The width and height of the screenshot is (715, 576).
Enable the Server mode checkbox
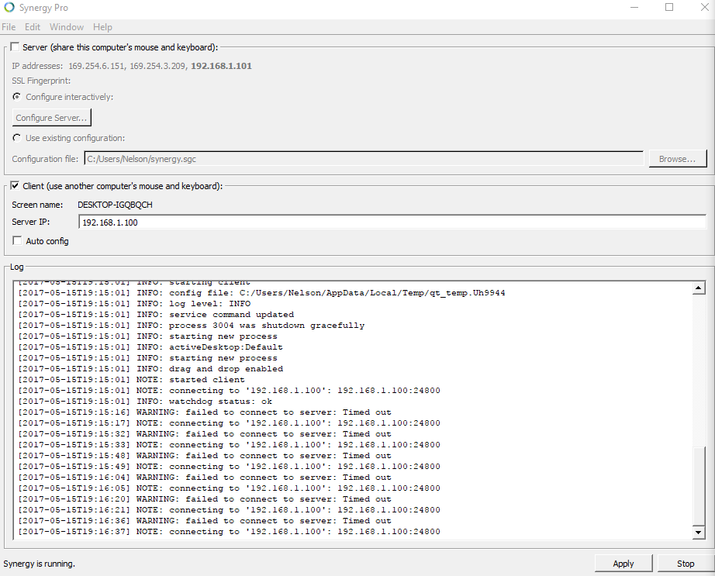tap(16, 47)
